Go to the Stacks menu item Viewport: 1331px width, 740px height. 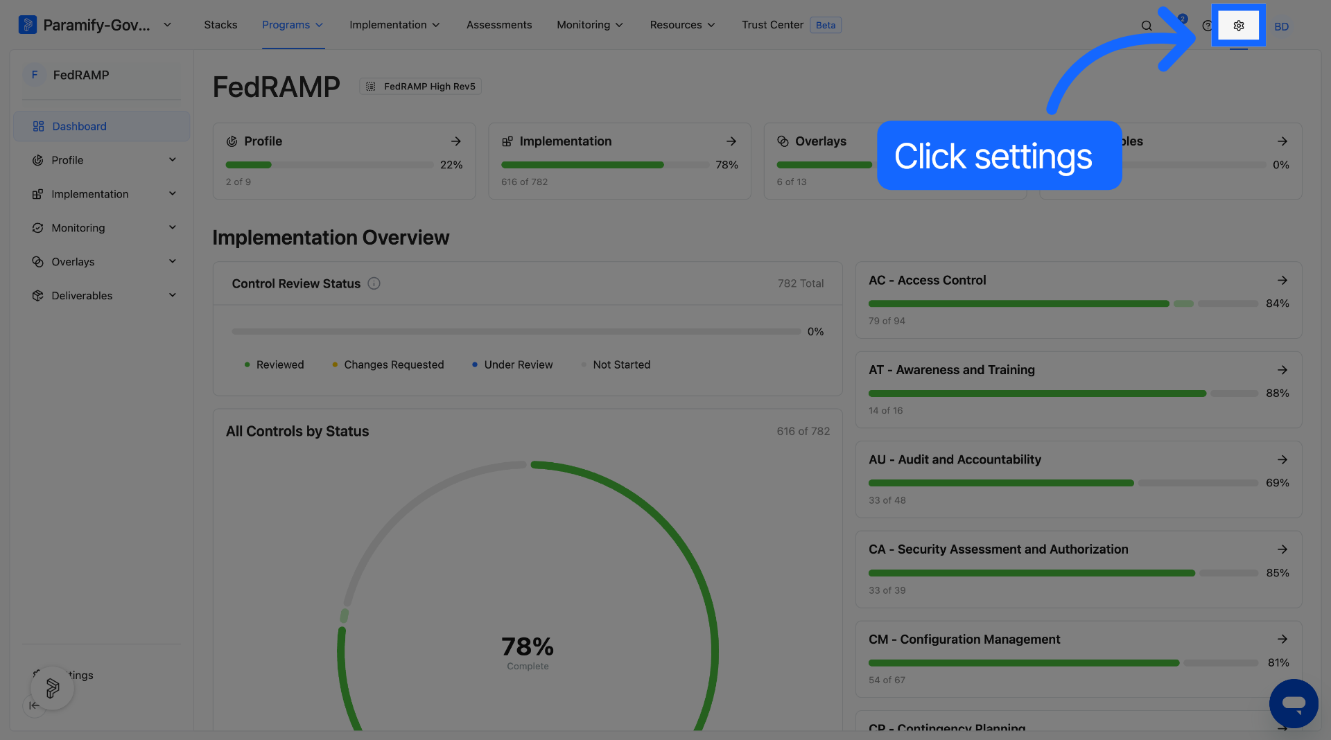pyautogui.click(x=220, y=25)
